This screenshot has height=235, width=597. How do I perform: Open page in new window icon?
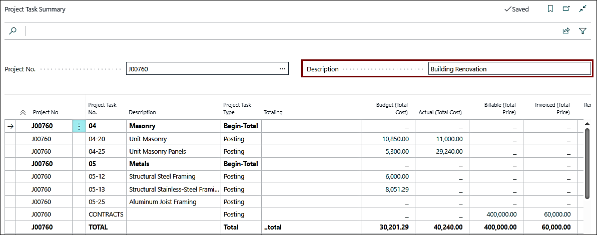pyautogui.click(x=566, y=9)
